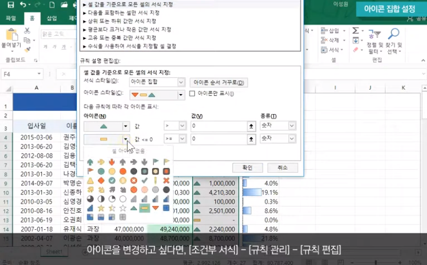Open the 파일 tab
This screenshot has width=427, height=265.
pyautogui.click(x=11, y=18)
